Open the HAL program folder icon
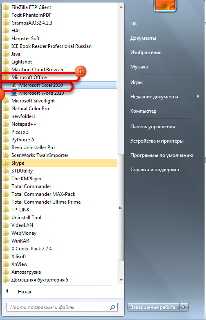Screen dimensions: 206x320 pyautogui.click(x=6, y=31)
